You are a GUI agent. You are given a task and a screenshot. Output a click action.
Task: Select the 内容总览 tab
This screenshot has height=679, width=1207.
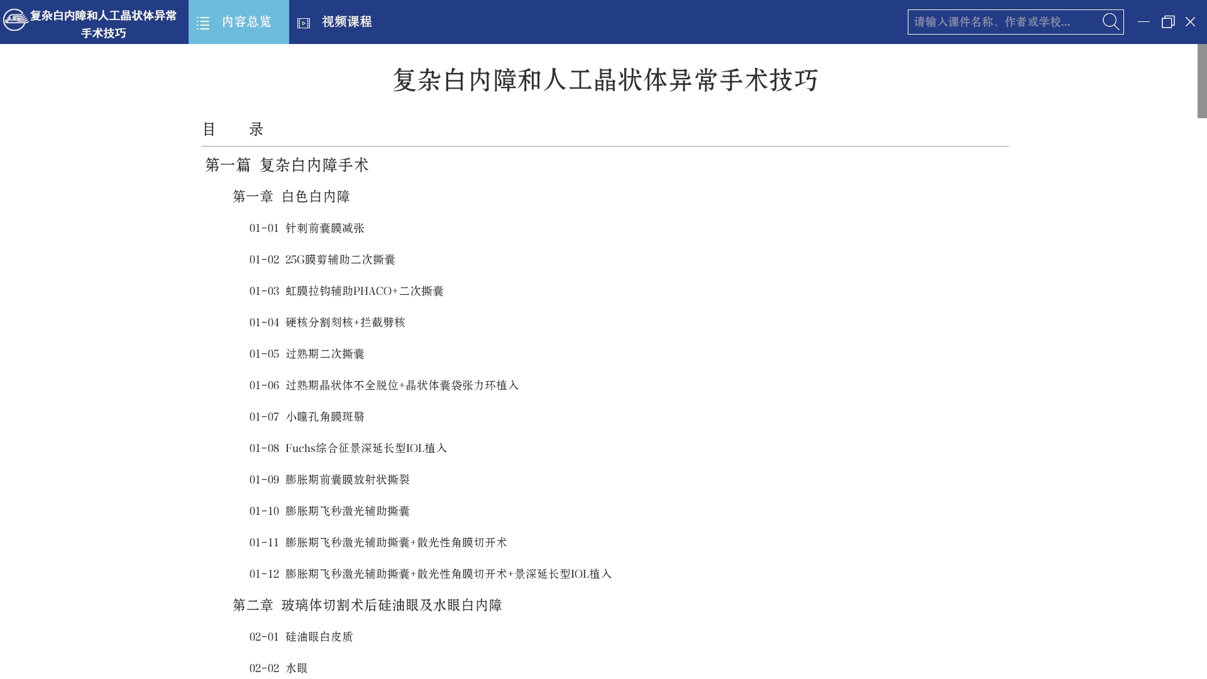tap(246, 22)
